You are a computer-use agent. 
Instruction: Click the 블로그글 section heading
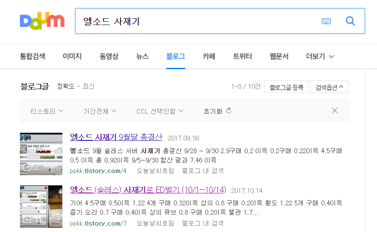35,86
